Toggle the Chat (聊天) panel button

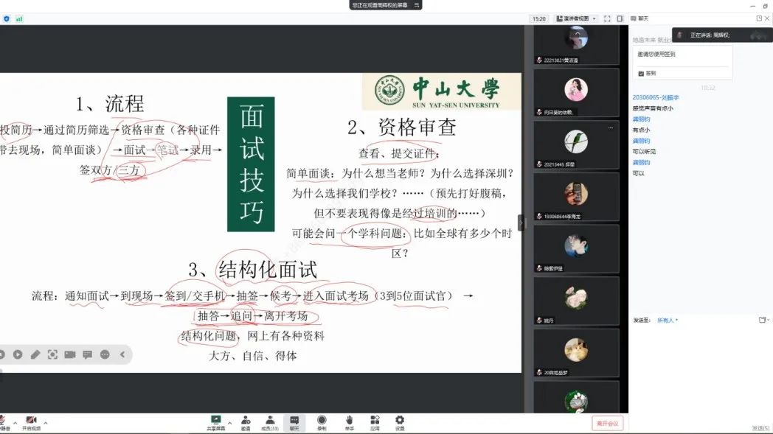coord(294,421)
